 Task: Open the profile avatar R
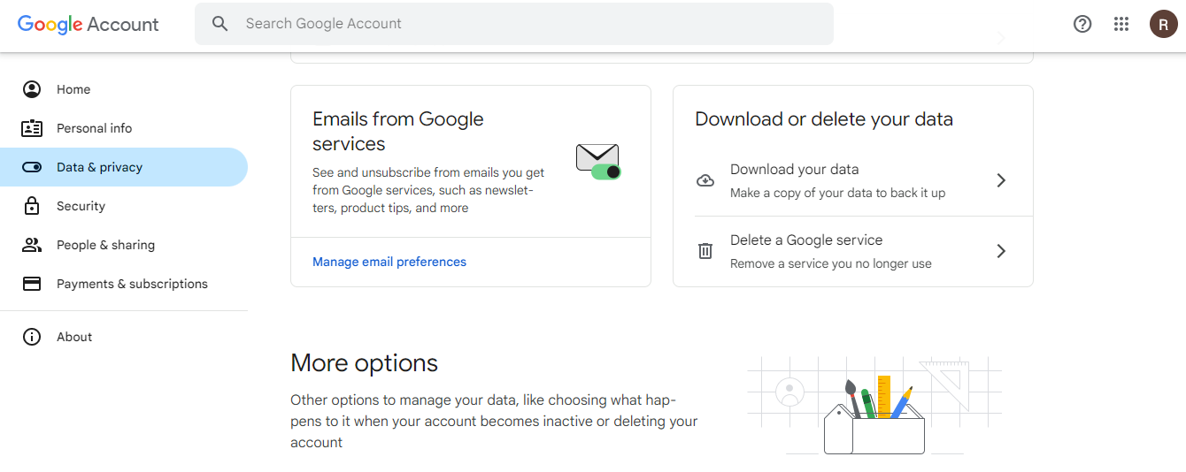tap(1164, 24)
